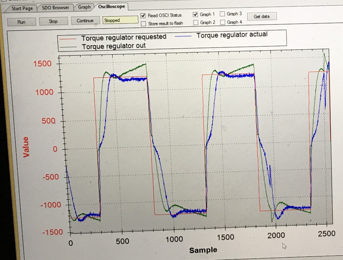Check the Graph 3 checkbox
Viewport: 343px width, 260px height.
[x=222, y=14]
